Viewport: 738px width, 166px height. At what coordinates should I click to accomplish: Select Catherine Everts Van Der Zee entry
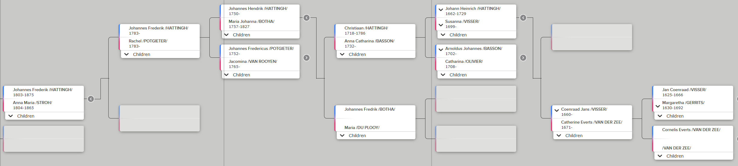pos(592,125)
